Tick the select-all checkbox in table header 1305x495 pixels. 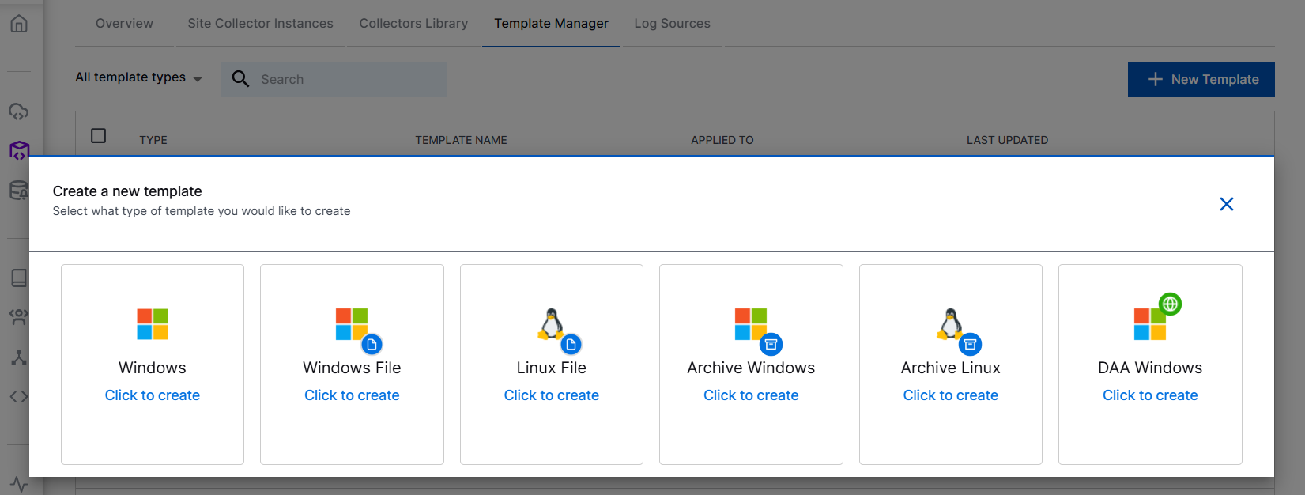pos(99,135)
